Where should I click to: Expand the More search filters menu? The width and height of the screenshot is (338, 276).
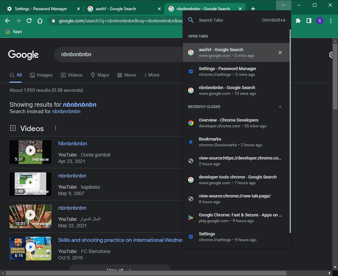pyautogui.click(x=152, y=75)
